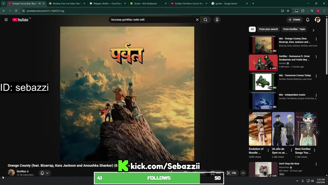Open system volume control
This screenshot has height=185, width=328.
[x=312, y=181]
